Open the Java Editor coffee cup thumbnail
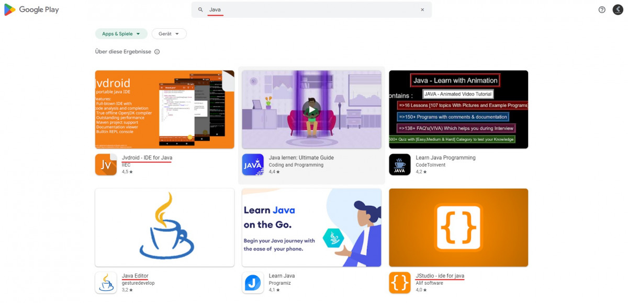This screenshot has width=628, height=303. 164,227
